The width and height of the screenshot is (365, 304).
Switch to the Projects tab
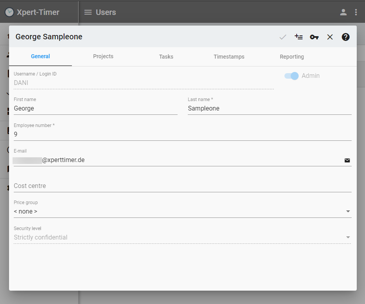103,57
